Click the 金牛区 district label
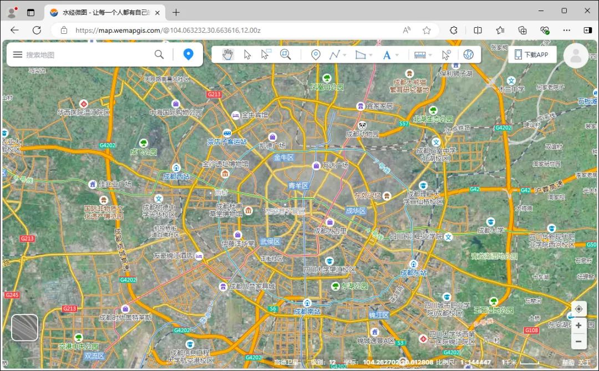This screenshot has width=599, height=371. (283, 157)
